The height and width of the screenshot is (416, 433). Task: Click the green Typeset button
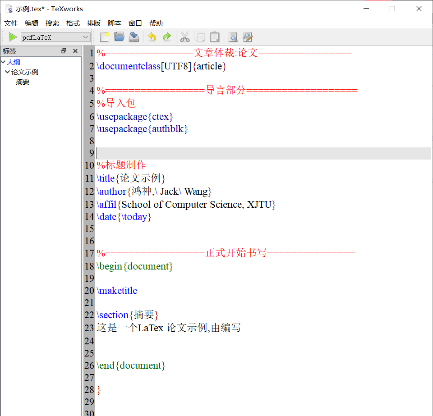tap(12, 37)
